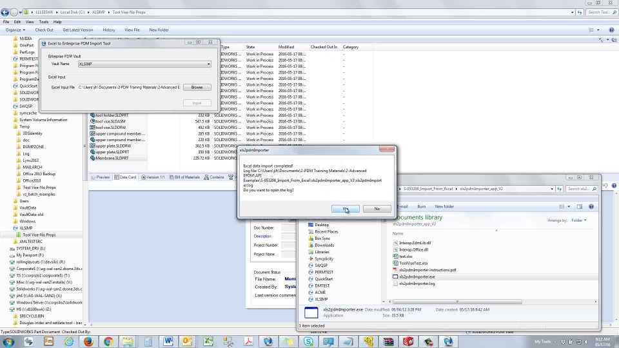The height and width of the screenshot is (348, 619).
Task: Click History in the toolbar
Action: [109, 30]
